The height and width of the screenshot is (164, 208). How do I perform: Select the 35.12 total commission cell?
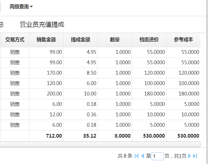89,136
